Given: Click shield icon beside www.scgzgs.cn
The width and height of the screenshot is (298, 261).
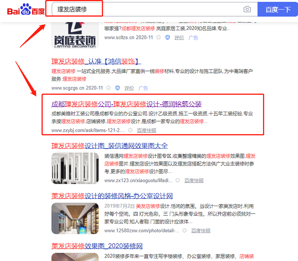Looking at the screenshot, I should pos(117,88).
